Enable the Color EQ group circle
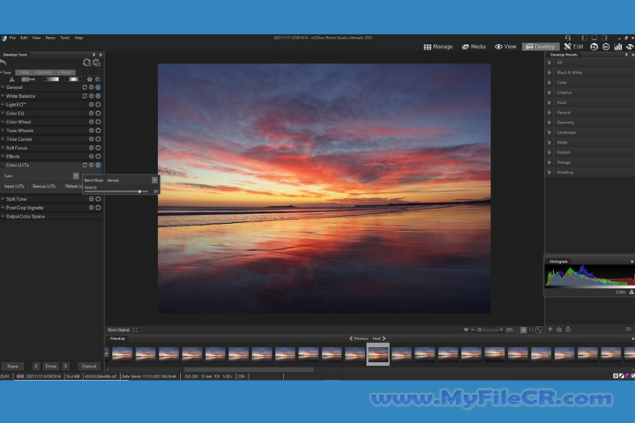The height and width of the screenshot is (423, 635). 98,114
